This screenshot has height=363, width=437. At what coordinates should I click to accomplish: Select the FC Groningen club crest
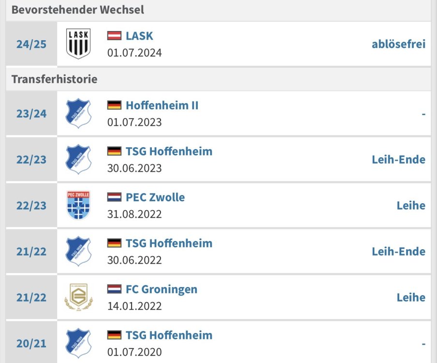point(78,297)
